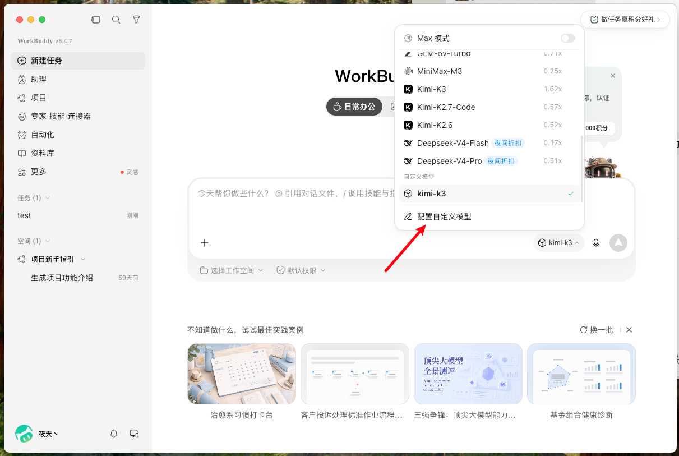The image size is (679, 456).
Task: Click the user avatar icon
Action: pos(24,434)
